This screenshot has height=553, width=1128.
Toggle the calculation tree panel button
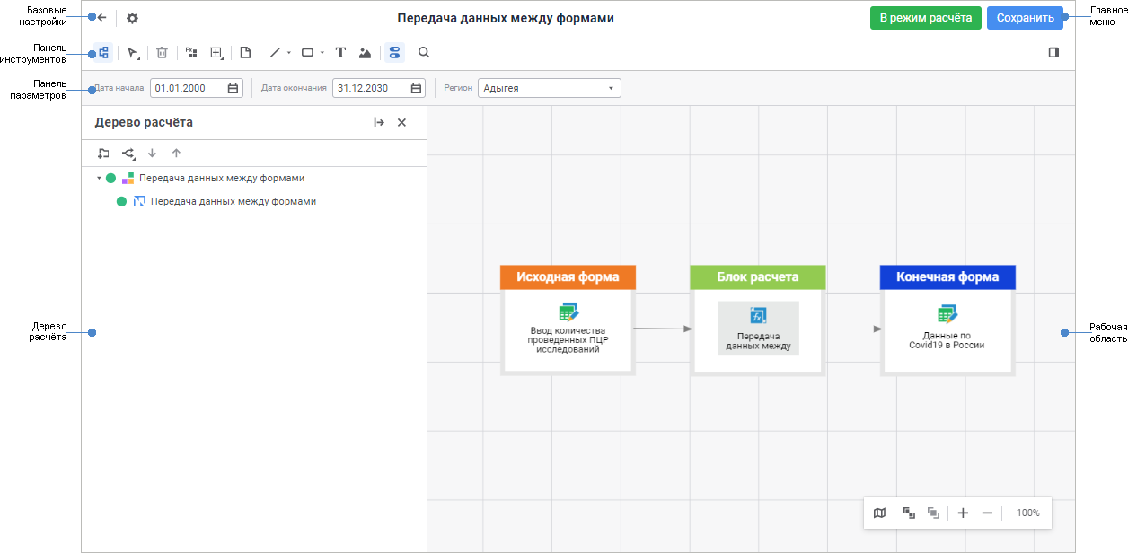pos(103,53)
